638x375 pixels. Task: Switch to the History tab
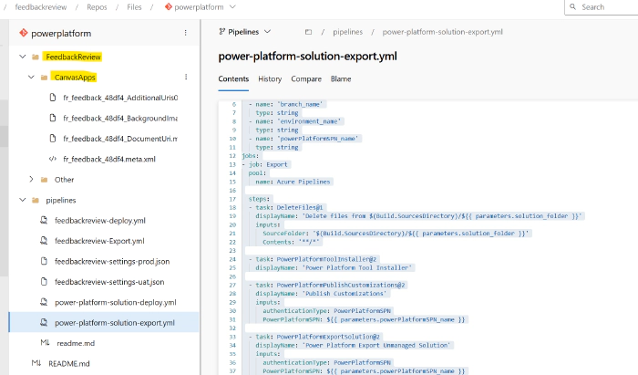(270, 79)
